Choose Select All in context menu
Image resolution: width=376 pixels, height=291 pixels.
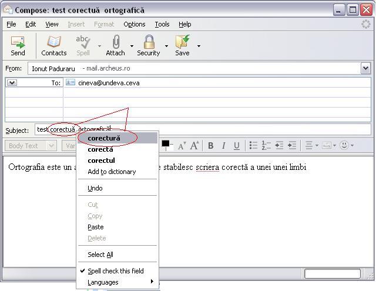(x=117, y=255)
